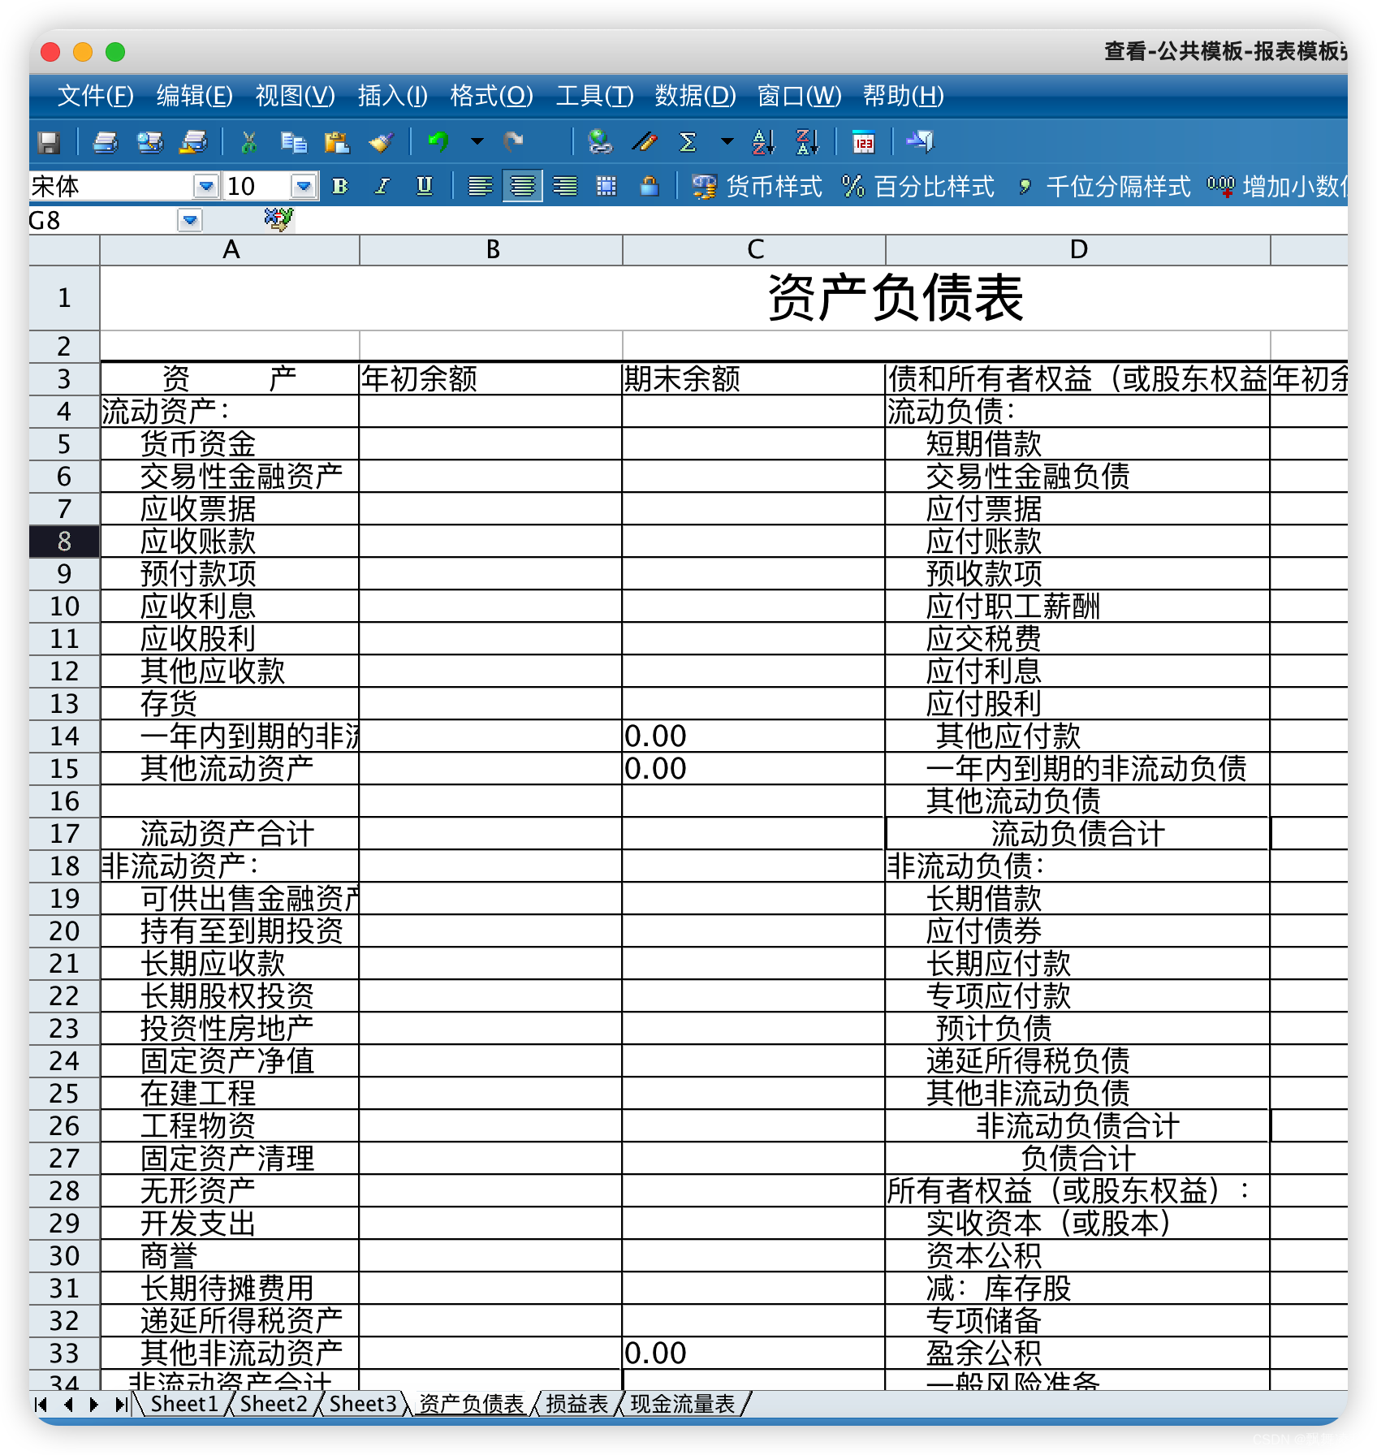The height and width of the screenshot is (1455, 1377).
Task: Click the Drawing pencil icon
Action: [645, 142]
